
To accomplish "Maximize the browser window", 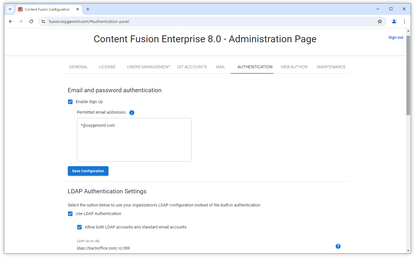I will (391, 9).
